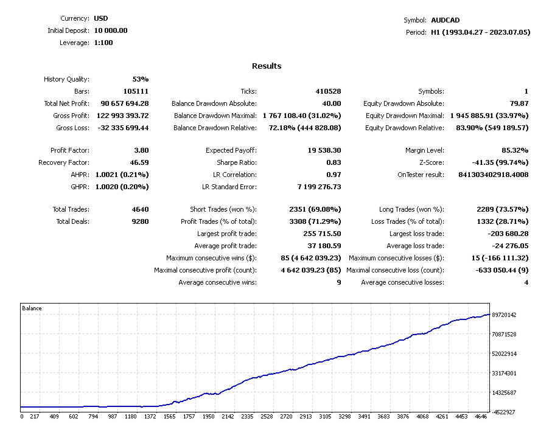The height and width of the screenshot is (438, 552).
Task: Select LR Standard Error value 7 199 276.73
Action: pyautogui.click(x=320, y=187)
